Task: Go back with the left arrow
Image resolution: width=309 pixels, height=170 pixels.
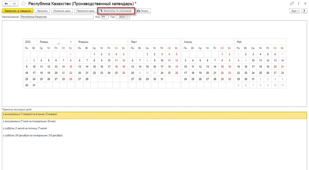Action: point(6,3)
